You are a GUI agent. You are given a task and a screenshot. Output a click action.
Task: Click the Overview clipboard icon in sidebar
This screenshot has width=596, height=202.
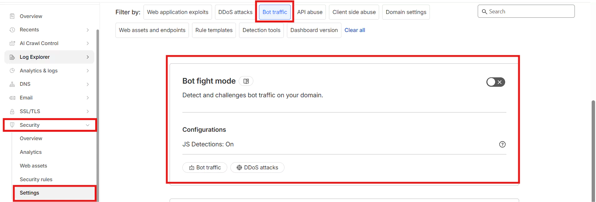[12, 16]
